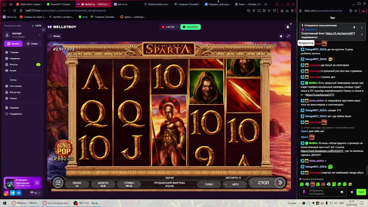Screen dimensions: 368x207
Task: Insert the angry red emote
Action: click(x=323, y=184)
